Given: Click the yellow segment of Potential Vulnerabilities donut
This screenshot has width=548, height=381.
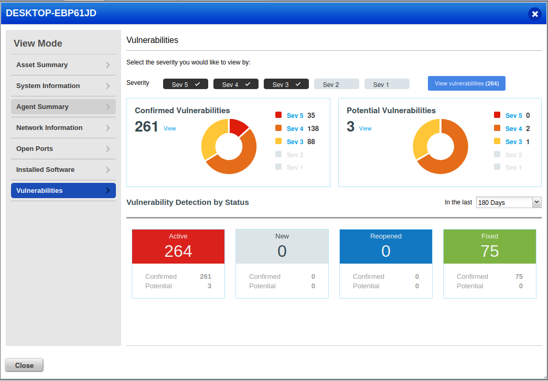Looking at the screenshot, I should tap(424, 138).
